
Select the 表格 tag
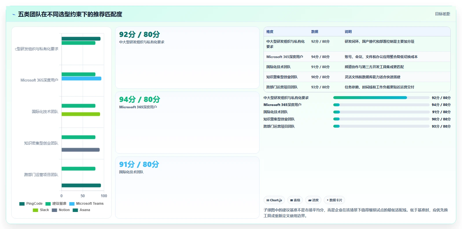[x=295, y=200]
